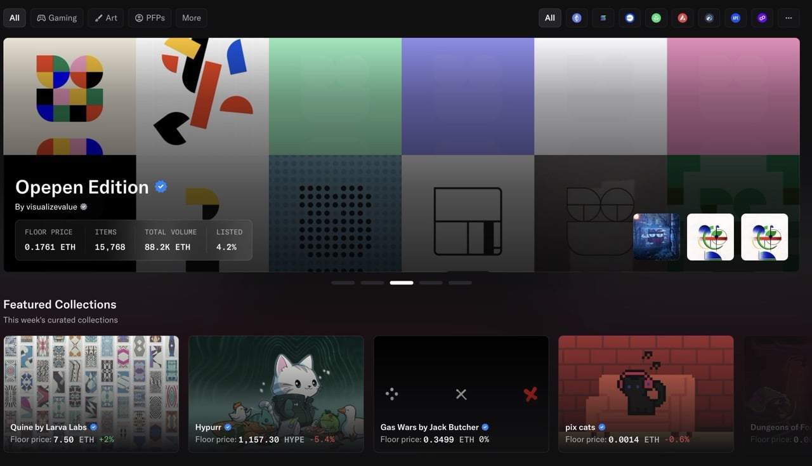Image resolution: width=812 pixels, height=466 pixels.
Task: Click the verified badge next to pix cats
Action: click(602, 427)
